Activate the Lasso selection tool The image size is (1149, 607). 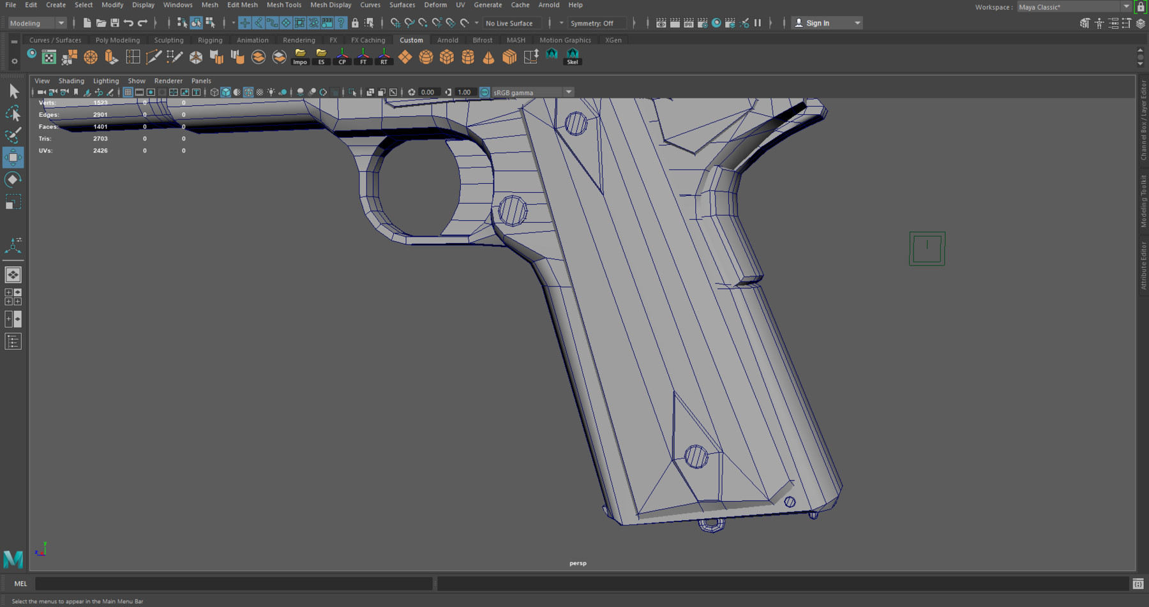[x=13, y=113]
